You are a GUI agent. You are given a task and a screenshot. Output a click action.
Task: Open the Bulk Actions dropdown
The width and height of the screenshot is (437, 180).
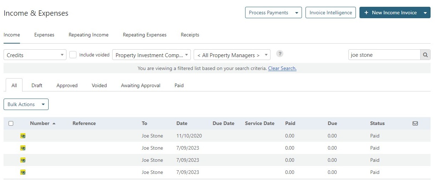point(26,104)
